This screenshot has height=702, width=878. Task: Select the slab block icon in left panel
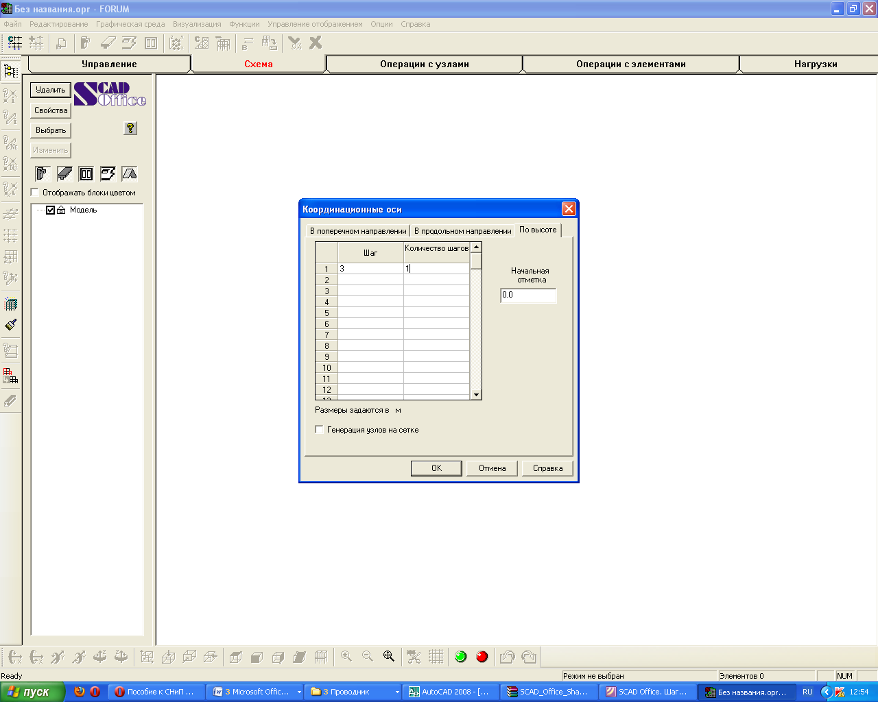108,173
